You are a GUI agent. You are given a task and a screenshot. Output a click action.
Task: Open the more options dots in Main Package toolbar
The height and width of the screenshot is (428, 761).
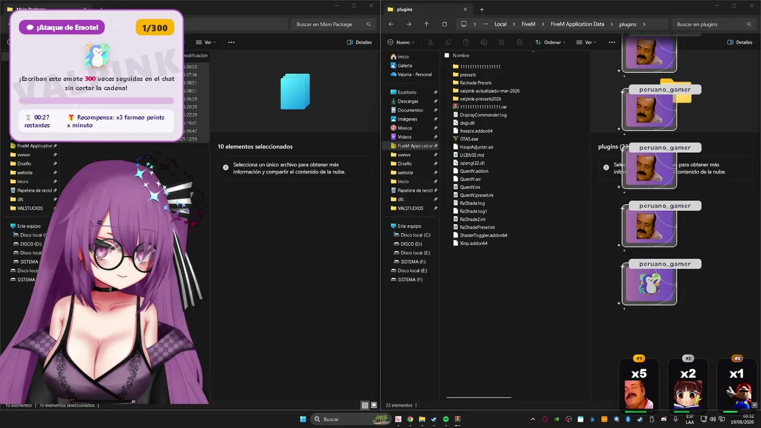click(231, 42)
